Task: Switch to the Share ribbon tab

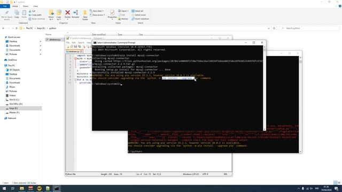Action: point(26,6)
